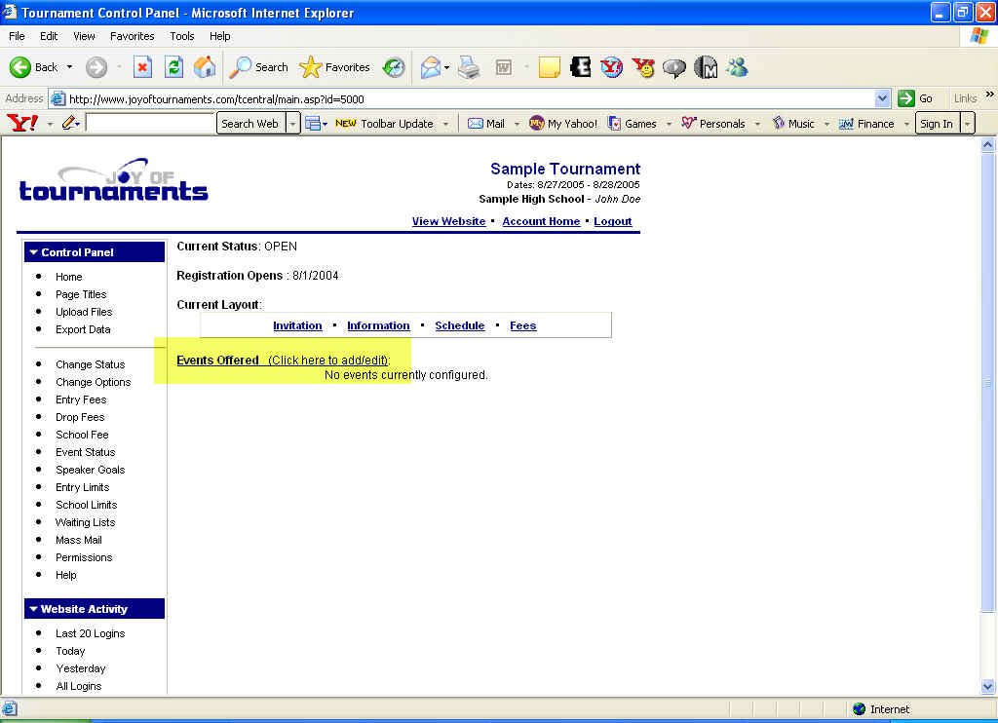
Task: Collapse the Control Panel sidebar section
Action: [34, 252]
